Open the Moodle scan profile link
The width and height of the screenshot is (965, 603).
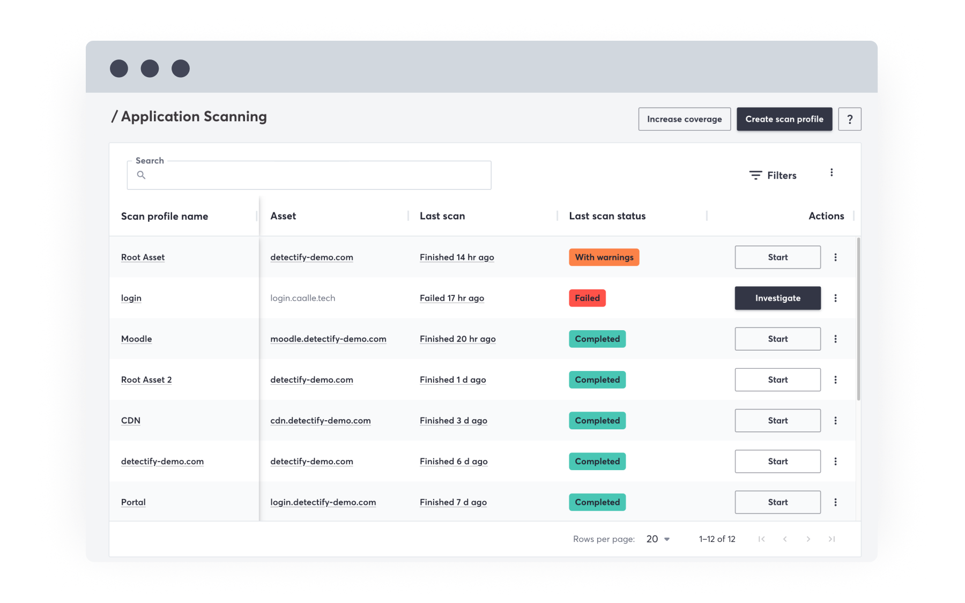136,339
